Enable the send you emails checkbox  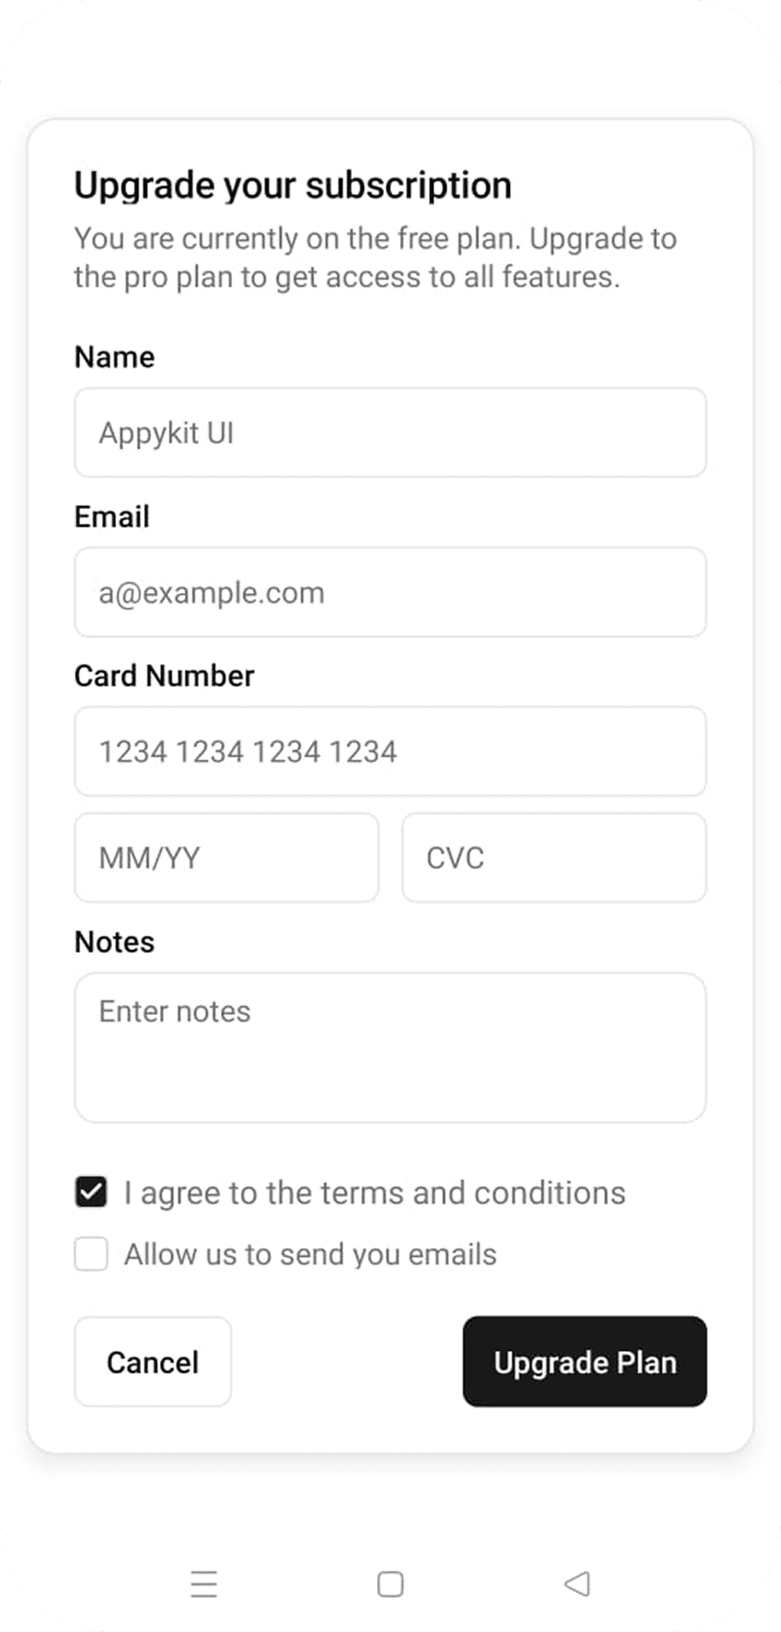point(91,1254)
